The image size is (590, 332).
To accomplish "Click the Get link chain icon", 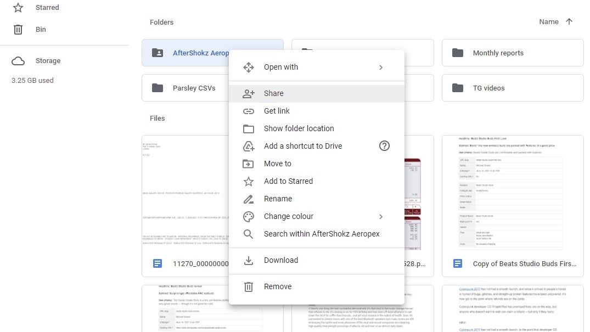I will tap(248, 111).
